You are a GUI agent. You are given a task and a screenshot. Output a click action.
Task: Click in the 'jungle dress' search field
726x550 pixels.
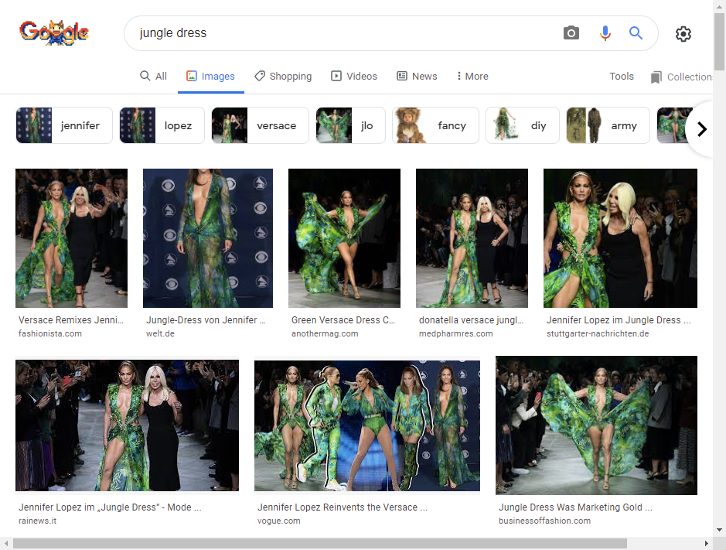340,33
